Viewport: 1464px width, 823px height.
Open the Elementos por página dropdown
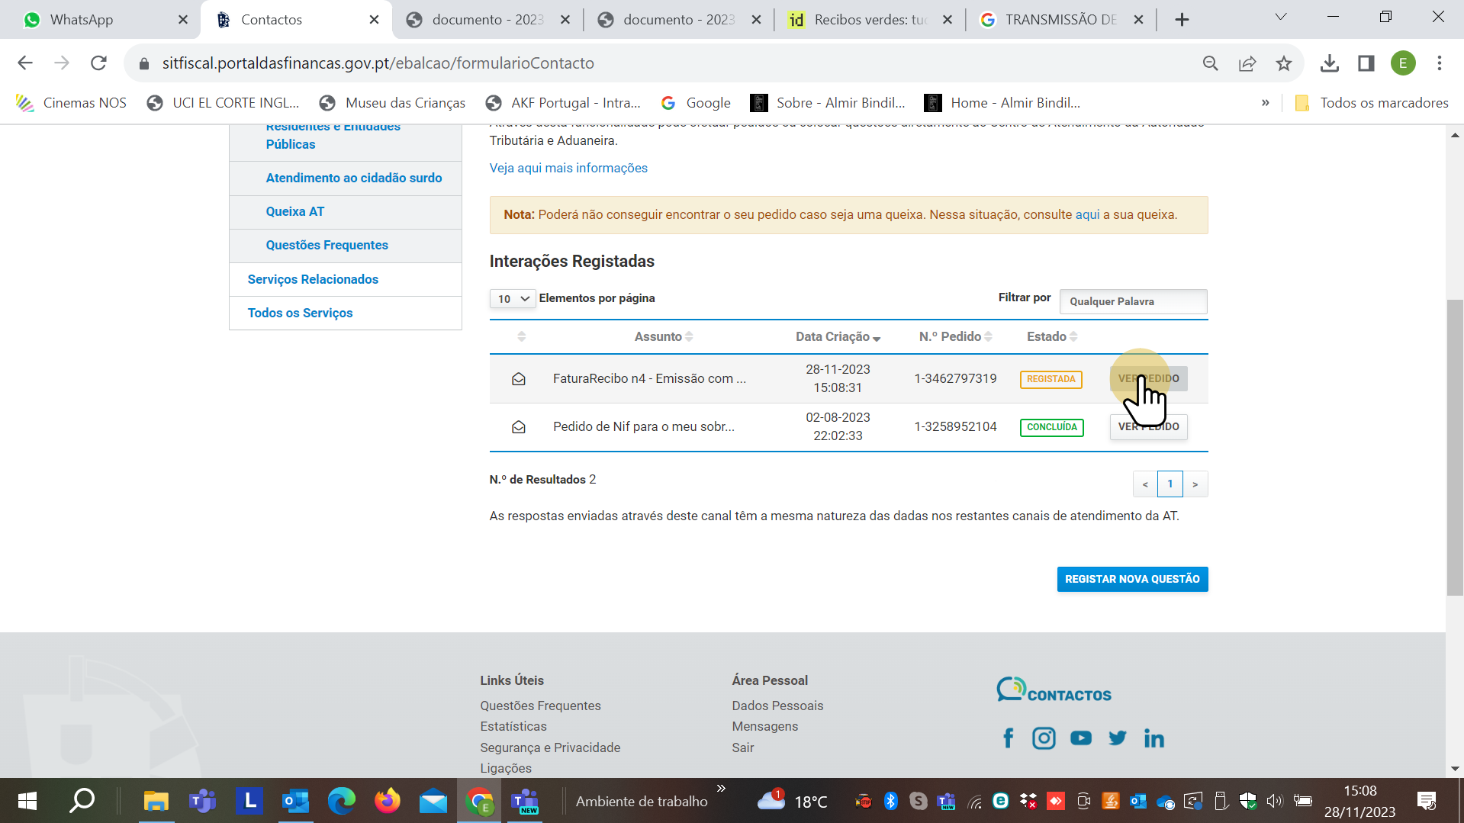tap(513, 299)
